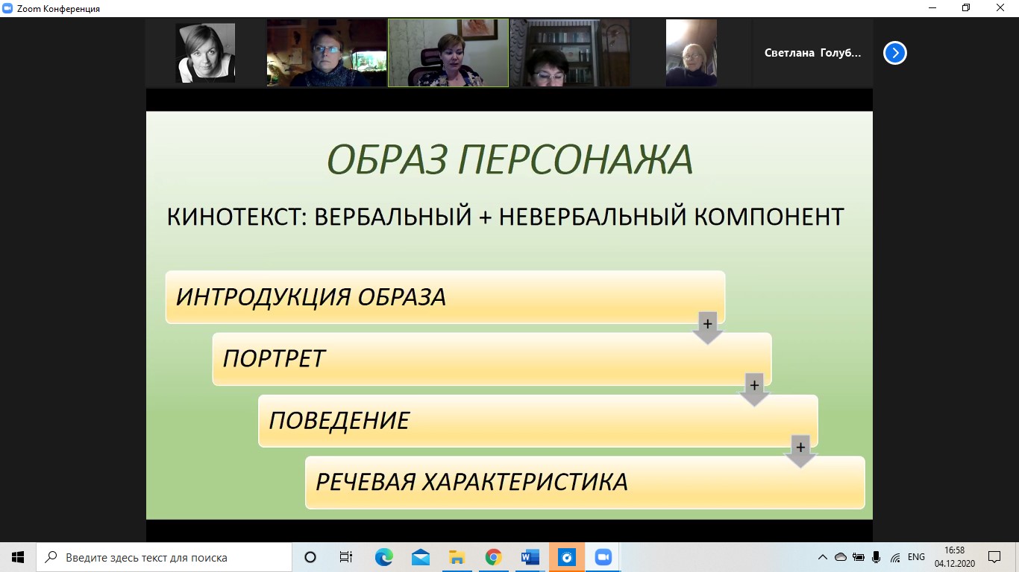Select the black-and-white portrait participant thumbnail
Viewport: 1019px width, 572px height.
tap(205, 53)
